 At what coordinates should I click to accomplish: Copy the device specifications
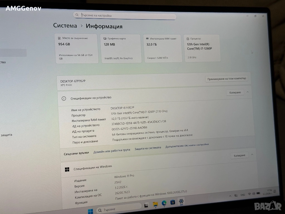tap(235, 93)
